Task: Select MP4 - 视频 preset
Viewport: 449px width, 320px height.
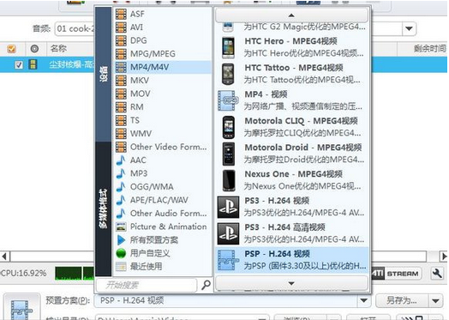Action: pyautogui.click(x=291, y=100)
